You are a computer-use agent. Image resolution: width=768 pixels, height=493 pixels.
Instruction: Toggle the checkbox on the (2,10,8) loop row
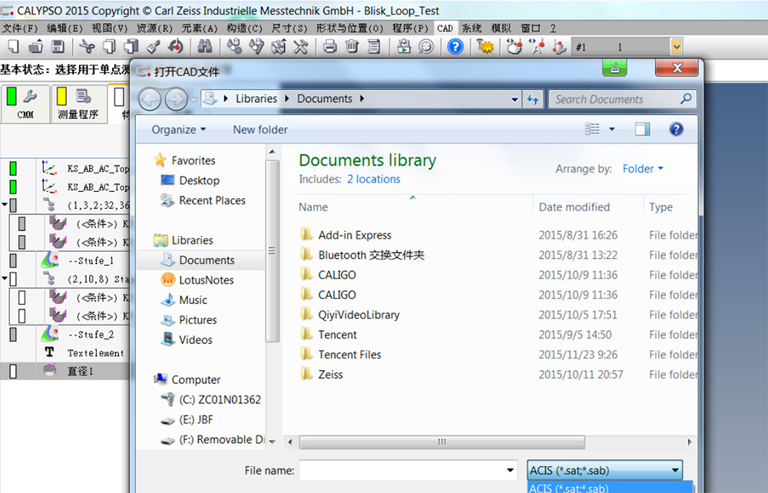tap(13, 279)
